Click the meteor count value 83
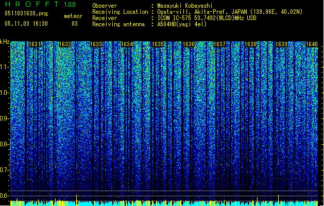This screenshot has width=324, height=206. point(75,24)
